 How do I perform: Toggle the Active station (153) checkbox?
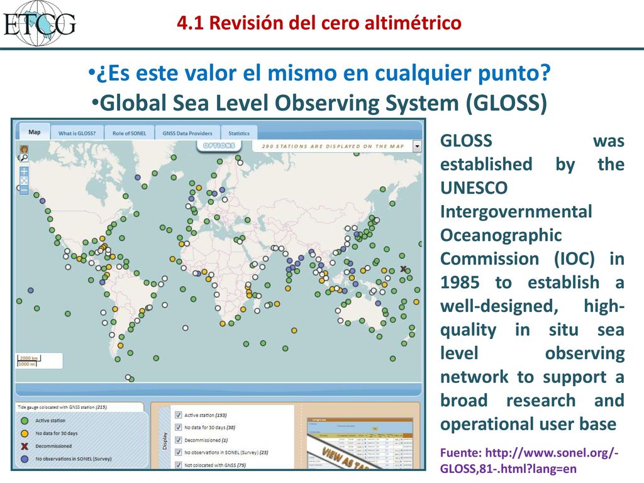coord(178,414)
